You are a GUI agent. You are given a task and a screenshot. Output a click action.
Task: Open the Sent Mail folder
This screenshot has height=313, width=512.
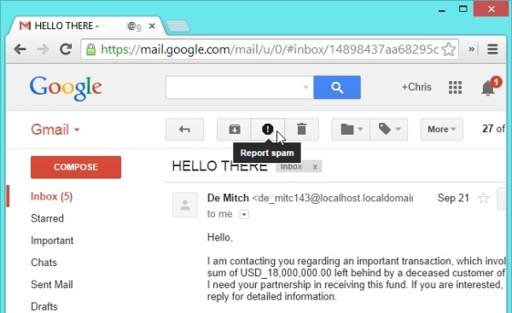[52, 285]
